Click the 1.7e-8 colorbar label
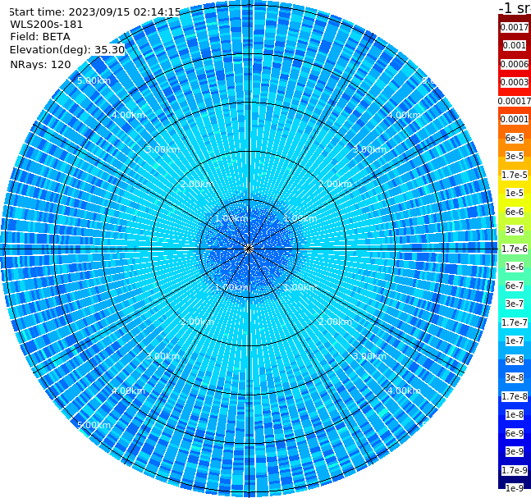The height and width of the screenshot is (498, 531). [x=515, y=396]
